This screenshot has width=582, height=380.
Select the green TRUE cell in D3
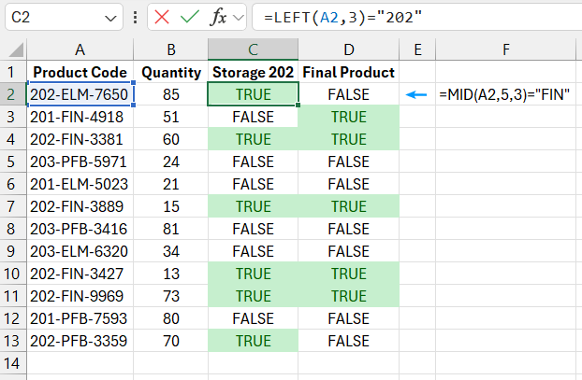tap(349, 117)
